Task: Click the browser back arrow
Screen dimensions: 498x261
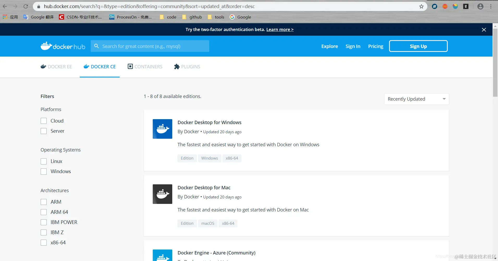Action: point(5,7)
